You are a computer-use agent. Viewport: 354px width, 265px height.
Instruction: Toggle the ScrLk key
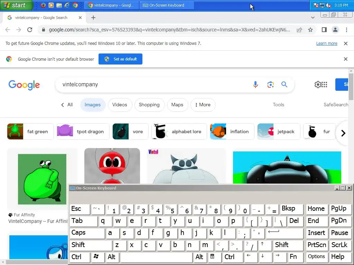click(x=341, y=245)
